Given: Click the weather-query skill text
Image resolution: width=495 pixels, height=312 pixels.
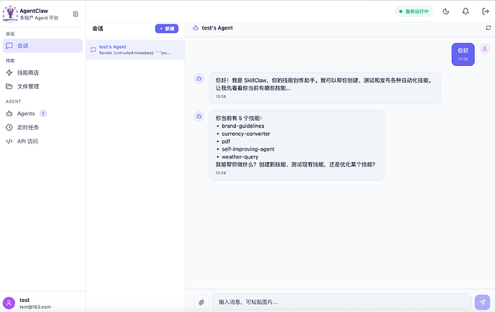Looking at the screenshot, I should 240,157.
